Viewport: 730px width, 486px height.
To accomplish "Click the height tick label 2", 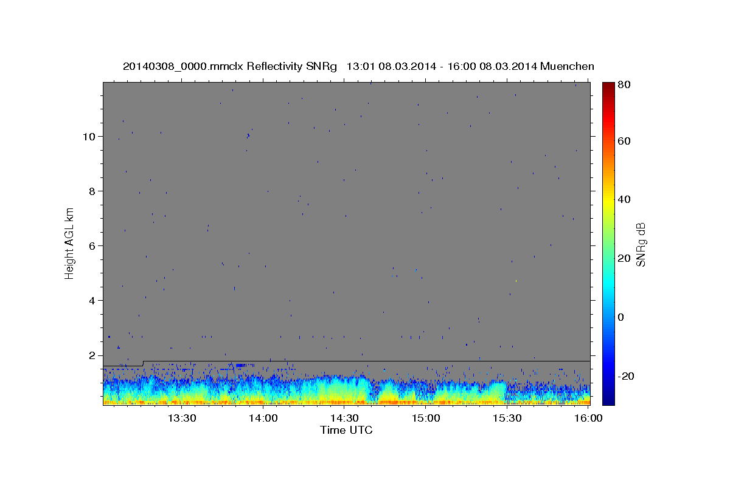I will coord(92,355).
